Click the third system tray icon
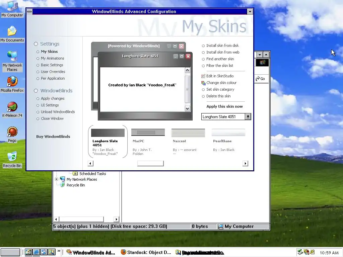343x257 pixels. pyautogui.click(x=312, y=252)
